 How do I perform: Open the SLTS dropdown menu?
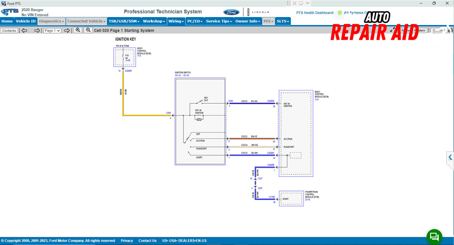click(x=283, y=21)
